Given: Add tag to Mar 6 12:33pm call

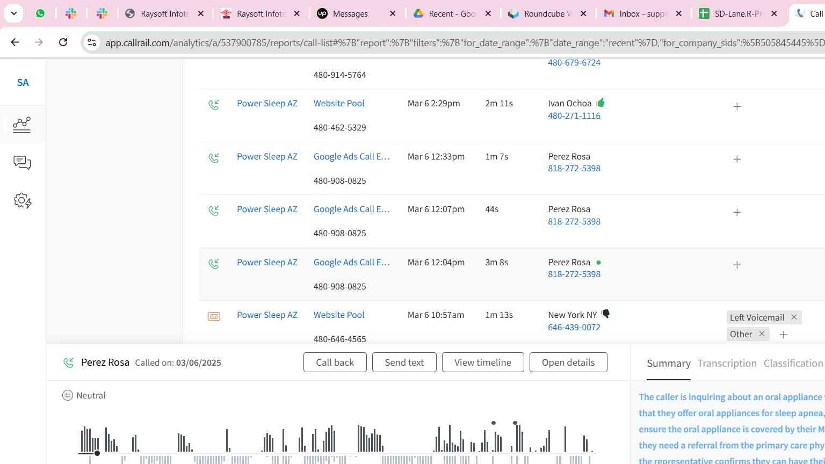Looking at the screenshot, I should tap(737, 159).
